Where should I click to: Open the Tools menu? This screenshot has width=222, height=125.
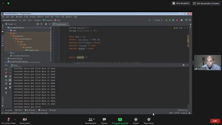pyautogui.click(x=57, y=17)
